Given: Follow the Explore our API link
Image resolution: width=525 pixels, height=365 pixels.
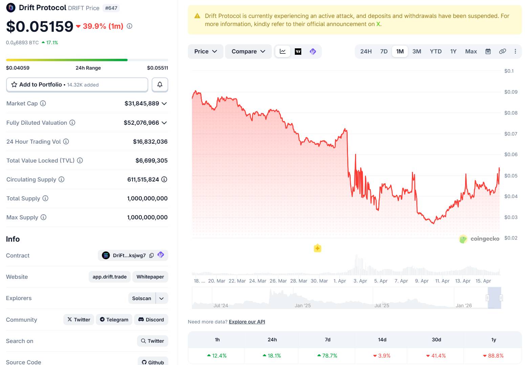Looking at the screenshot, I should pyautogui.click(x=246, y=321).
